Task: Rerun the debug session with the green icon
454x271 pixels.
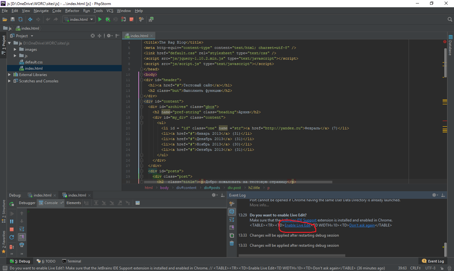Action: (x=12, y=204)
